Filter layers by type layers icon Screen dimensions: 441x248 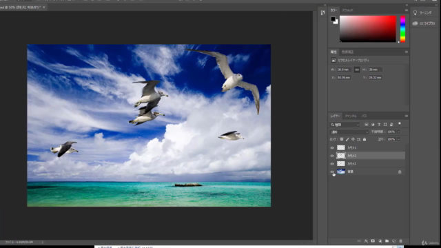[379, 124]
